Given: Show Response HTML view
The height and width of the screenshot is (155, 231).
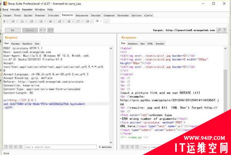Looking at the screenshot, I should click(x=150, y=44).
